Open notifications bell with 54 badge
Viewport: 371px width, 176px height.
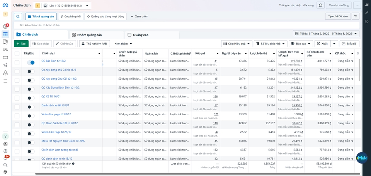(5, 158)
